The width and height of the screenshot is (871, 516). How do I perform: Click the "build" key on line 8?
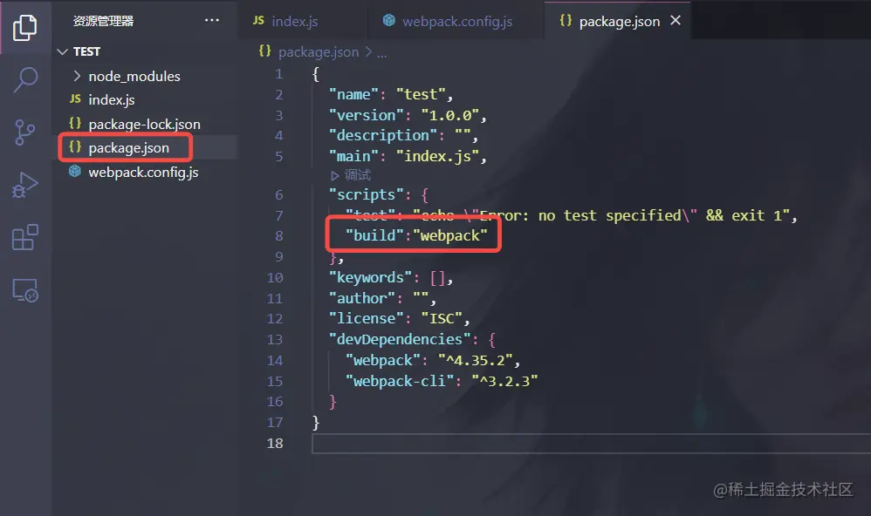click(374, 236)
